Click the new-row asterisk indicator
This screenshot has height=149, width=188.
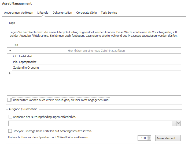pyautogui.click(x=10, y=51)
